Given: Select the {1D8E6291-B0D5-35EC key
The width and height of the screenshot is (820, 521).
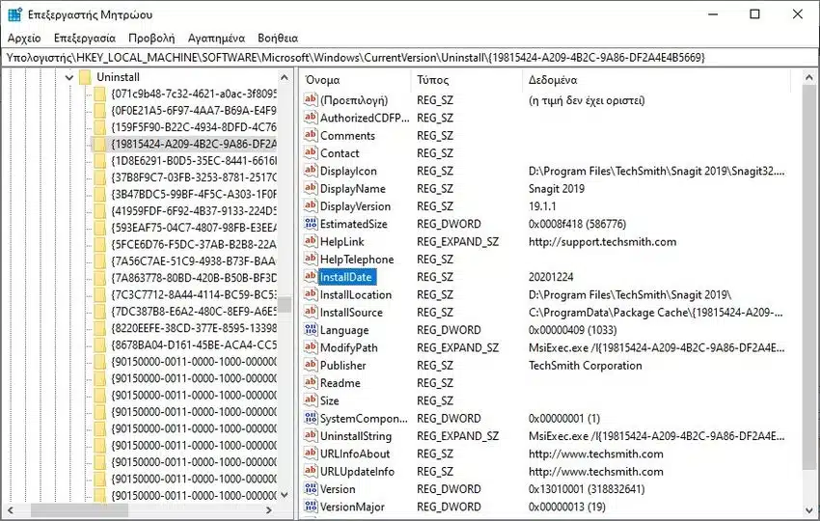Looking at the screenshot, I should 194,160.
